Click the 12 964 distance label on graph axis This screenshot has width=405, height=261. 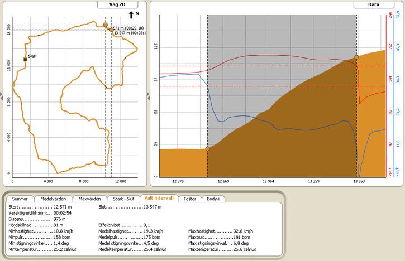click(268, 181)
